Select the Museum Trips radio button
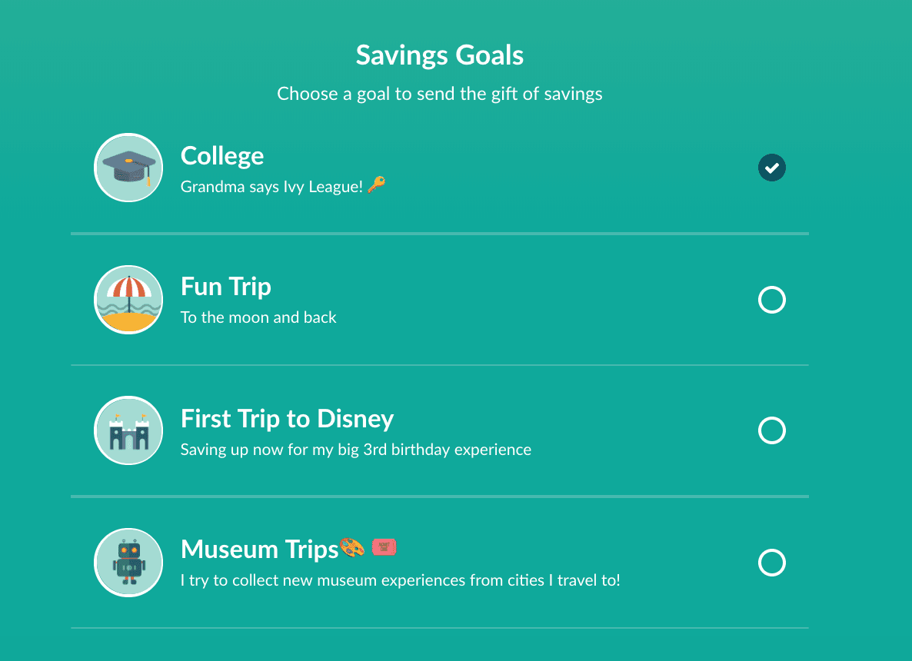This screenshot has width=912, height=661. 771,563
